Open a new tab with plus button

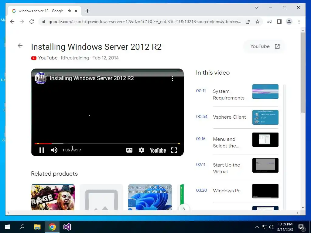tap(87, 11)
